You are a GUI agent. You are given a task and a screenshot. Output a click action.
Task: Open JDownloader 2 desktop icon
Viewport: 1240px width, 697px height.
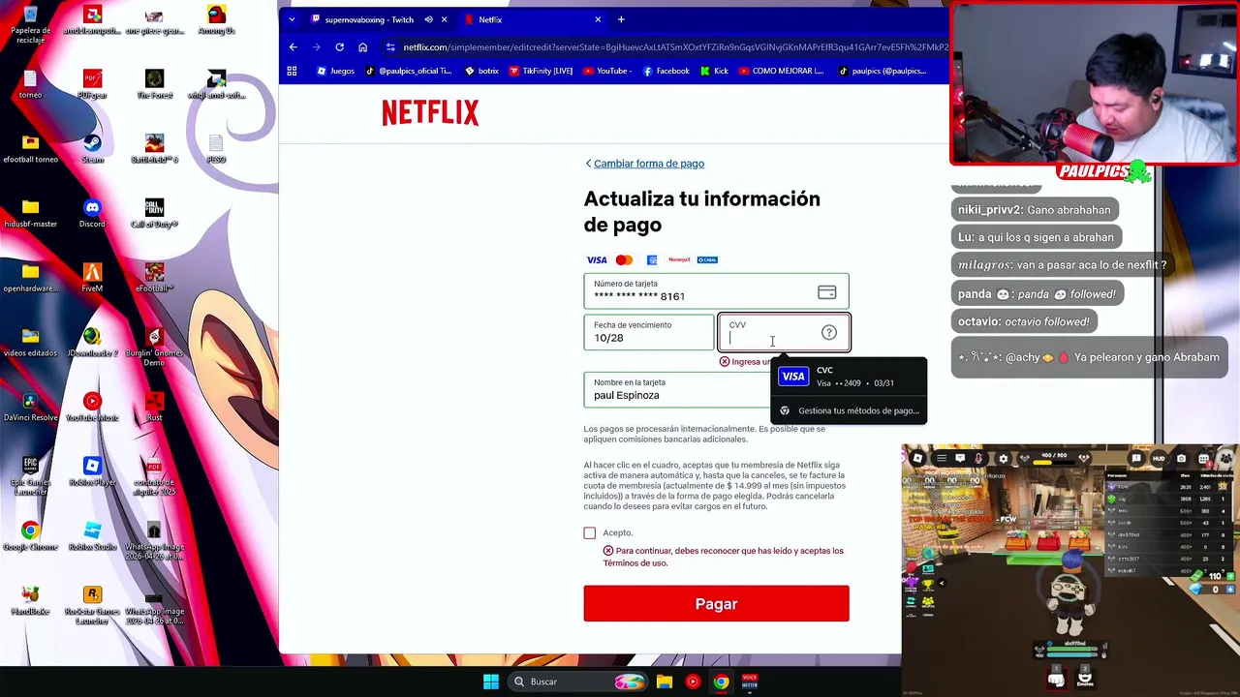pyautogui.click(x=92, y=343)
